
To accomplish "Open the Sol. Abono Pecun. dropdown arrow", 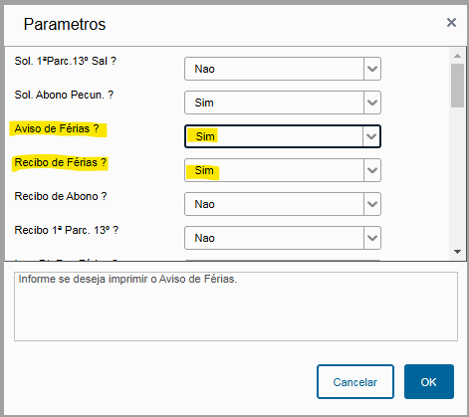I will tap(372, 103).
